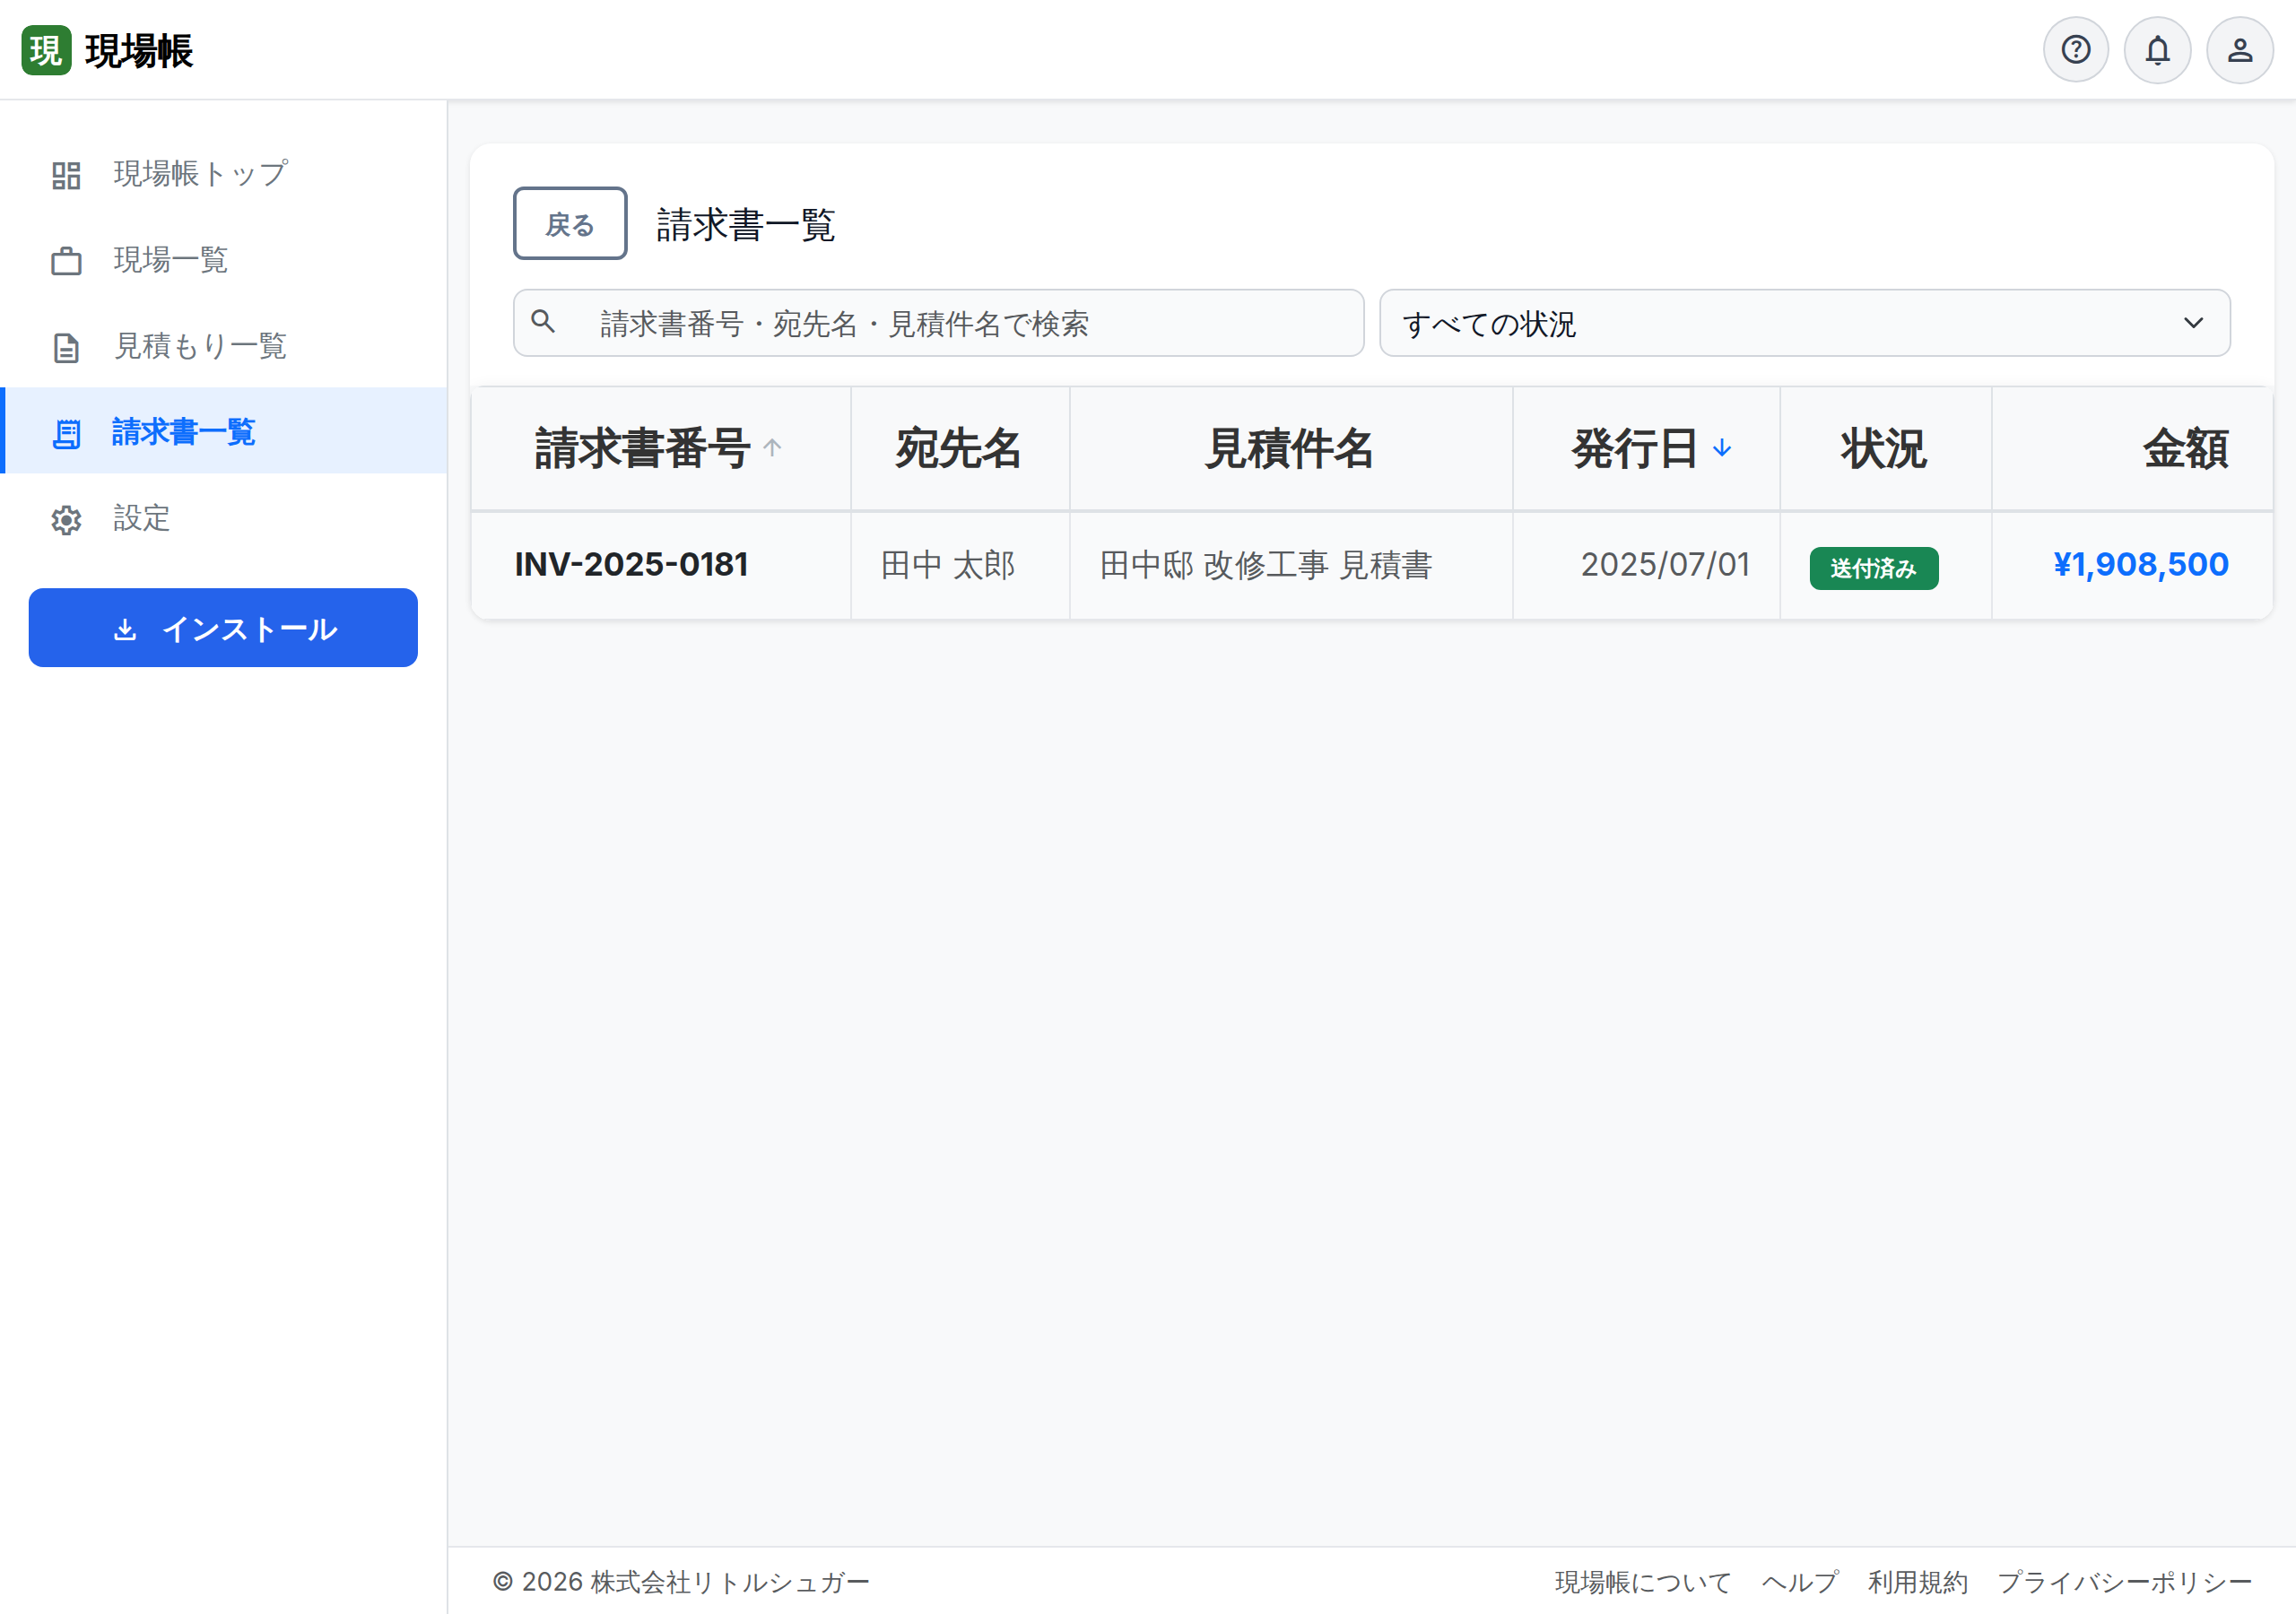Click the 発行日 descending sort arrow
Screen dimensions: 2296x1614
tap(1722, 448)
